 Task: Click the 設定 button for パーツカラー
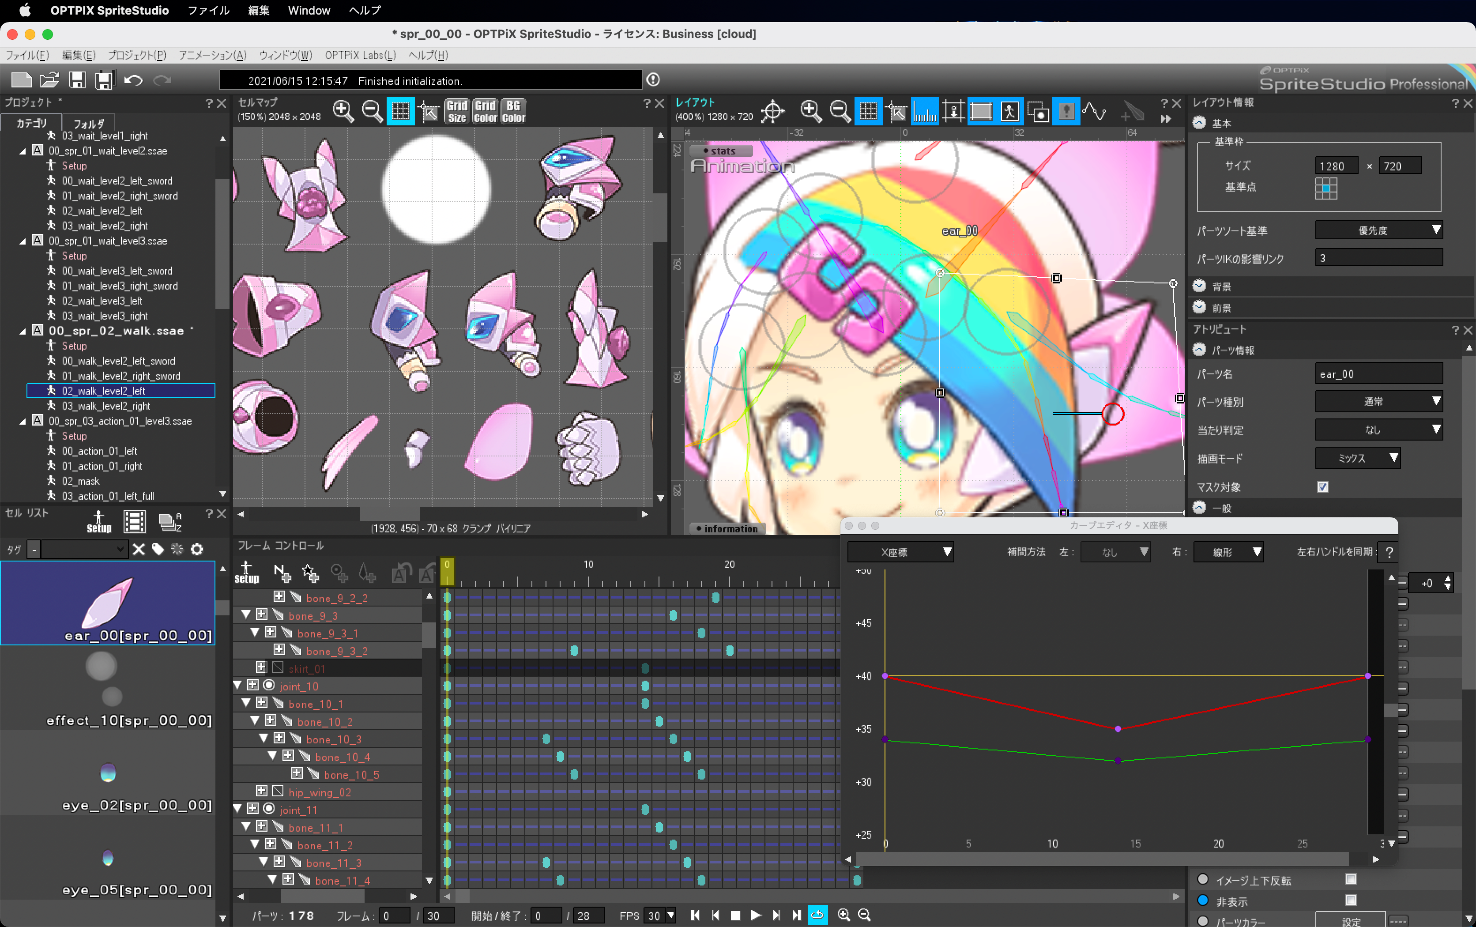(1350, 921)
